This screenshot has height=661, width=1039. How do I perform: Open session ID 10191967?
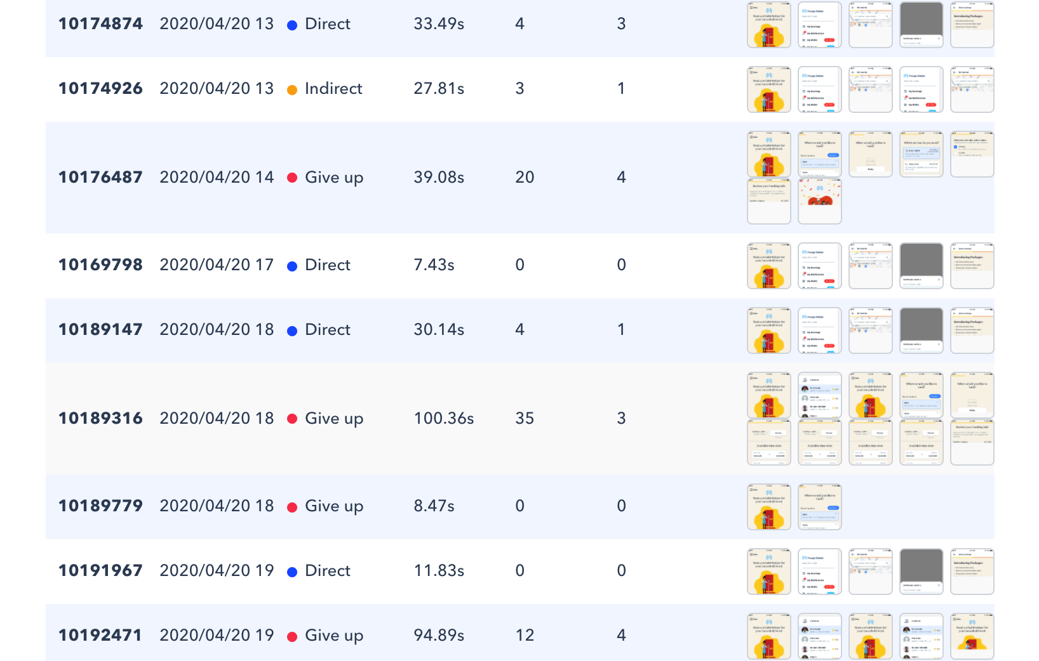(x=100, y=571)
